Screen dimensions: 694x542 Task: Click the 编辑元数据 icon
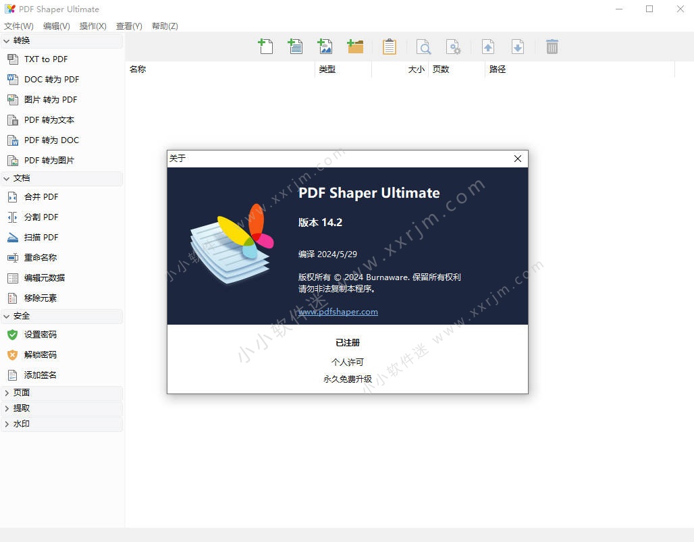(x=13, y=278)
